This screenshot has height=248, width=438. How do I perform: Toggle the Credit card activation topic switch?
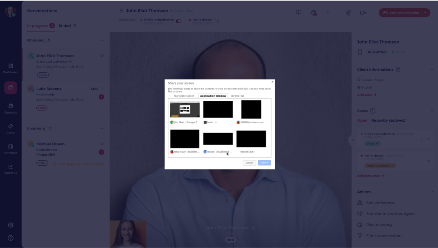(179, 21)
